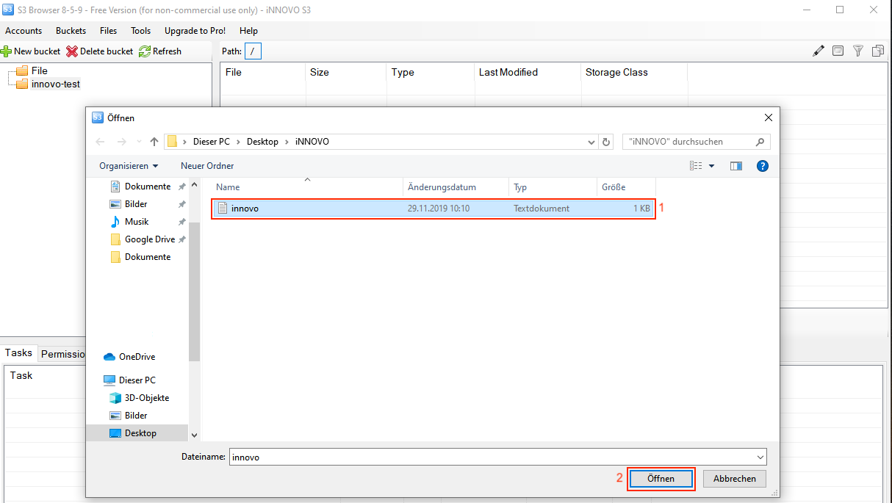Click the Path field in S3 Browser
Viewport: 892px width, 503px height.
click(x=253, y=51)
